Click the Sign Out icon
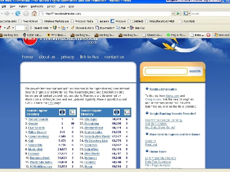The image size is (230, 172). (x=132, y=28)
